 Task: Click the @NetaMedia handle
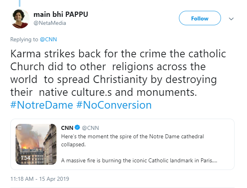tap(50, 23)
